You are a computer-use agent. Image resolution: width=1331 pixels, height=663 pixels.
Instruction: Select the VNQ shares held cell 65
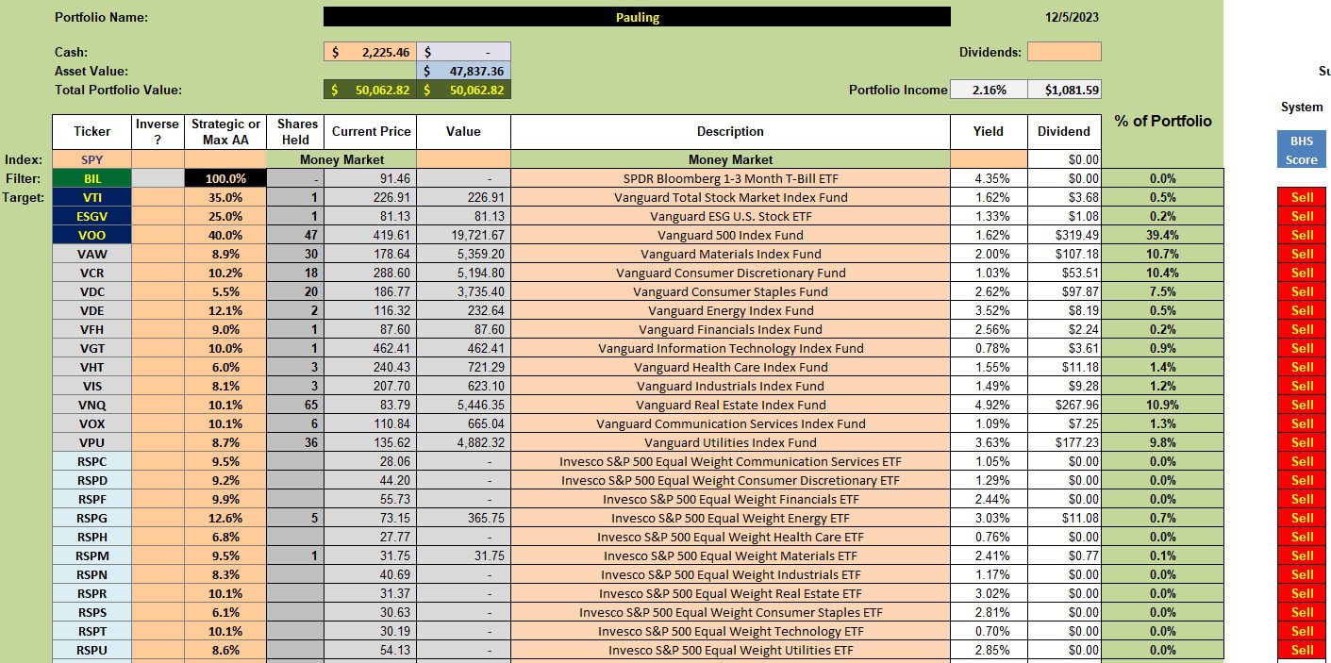[295, 405]
